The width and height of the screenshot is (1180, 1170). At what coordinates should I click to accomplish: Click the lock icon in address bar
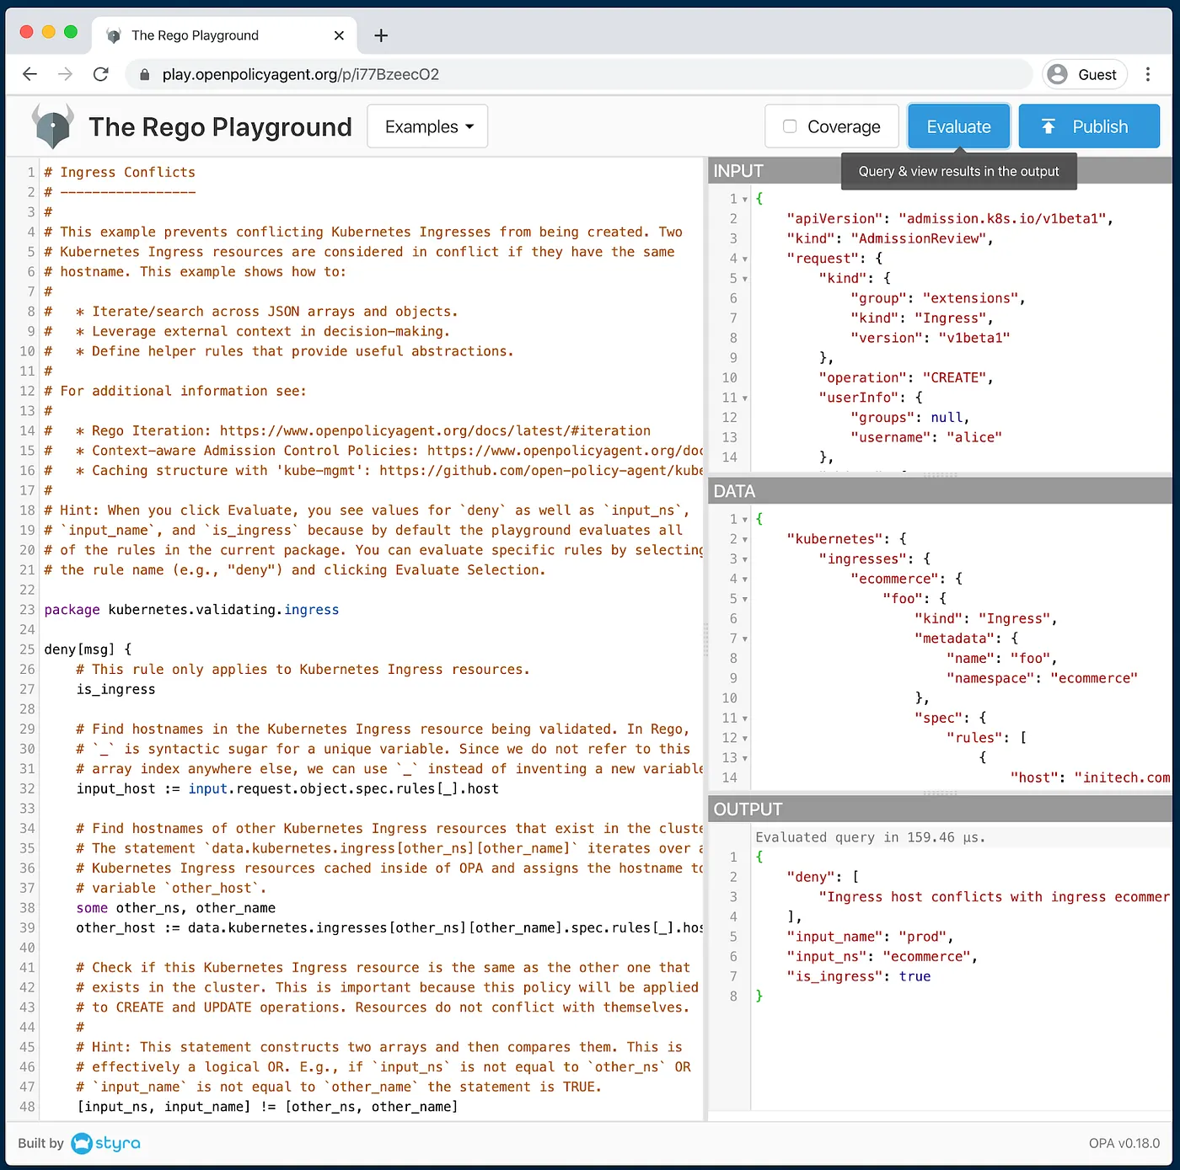144,75
